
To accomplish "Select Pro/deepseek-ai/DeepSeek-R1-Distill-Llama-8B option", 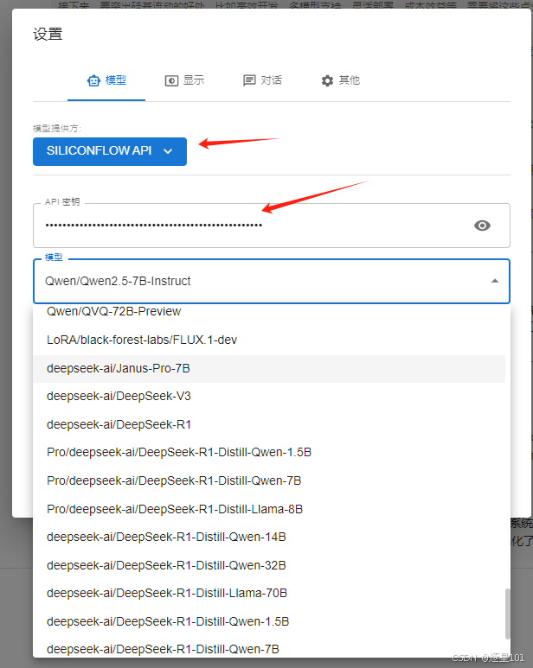I will pyautogui.click(x=269, y=509).
